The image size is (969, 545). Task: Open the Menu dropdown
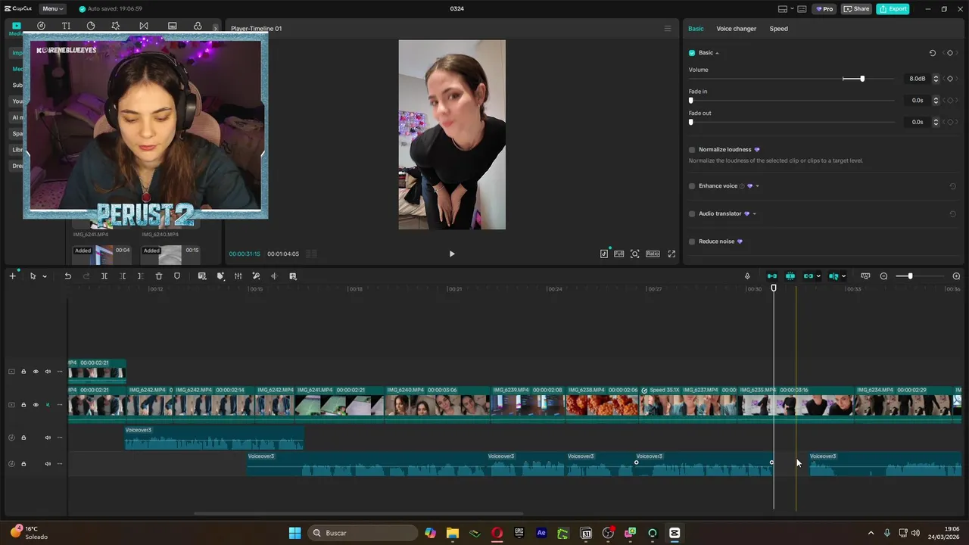click(51, 9)
